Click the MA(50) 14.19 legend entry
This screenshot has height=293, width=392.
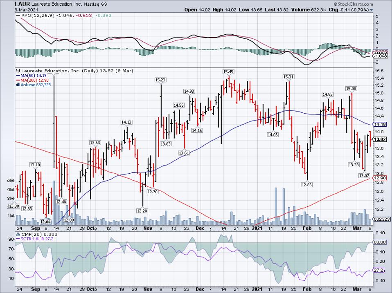pos(32,75)
